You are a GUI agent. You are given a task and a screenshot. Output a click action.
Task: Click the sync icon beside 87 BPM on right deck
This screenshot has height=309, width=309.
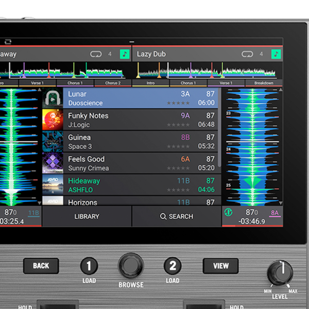pos(228,212)
